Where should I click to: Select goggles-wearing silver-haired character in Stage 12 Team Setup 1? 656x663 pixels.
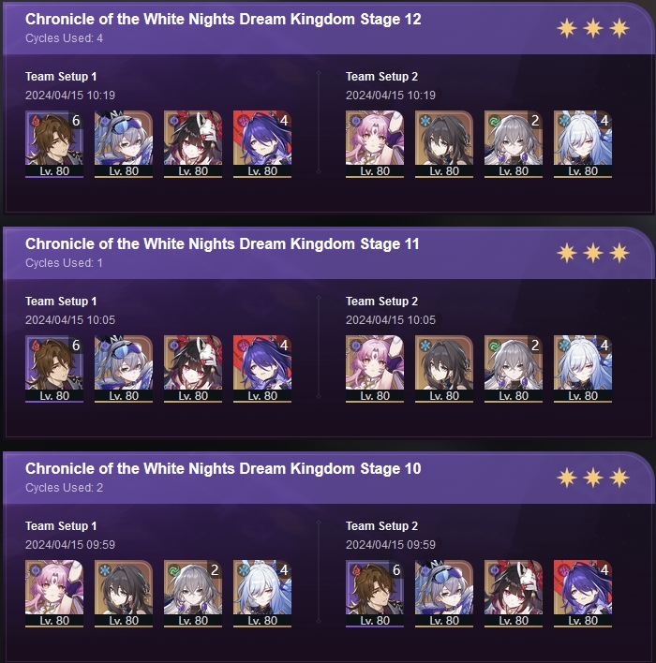pos(124,144)
